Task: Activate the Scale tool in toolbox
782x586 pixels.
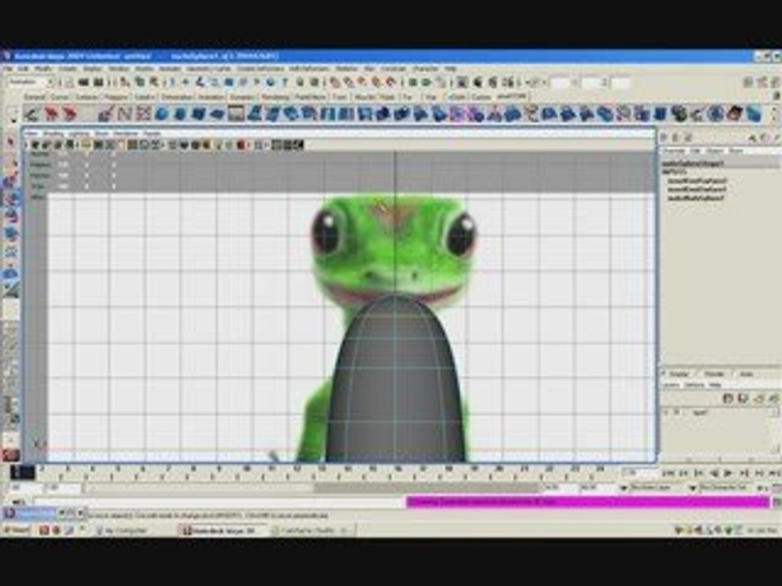Action: (x=11, y=234)
